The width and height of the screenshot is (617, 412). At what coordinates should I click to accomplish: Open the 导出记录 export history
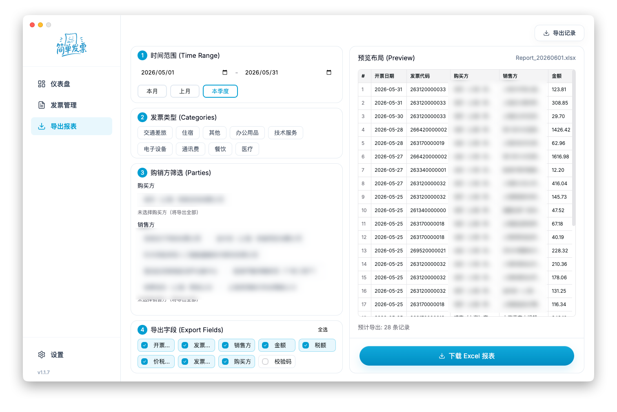coord(559,33)
